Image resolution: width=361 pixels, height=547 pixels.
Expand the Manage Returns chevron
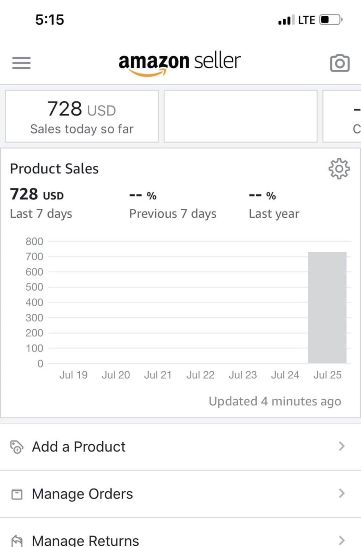coord(342,540)
